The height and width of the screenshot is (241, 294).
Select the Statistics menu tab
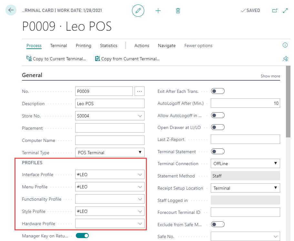(108, 45)
